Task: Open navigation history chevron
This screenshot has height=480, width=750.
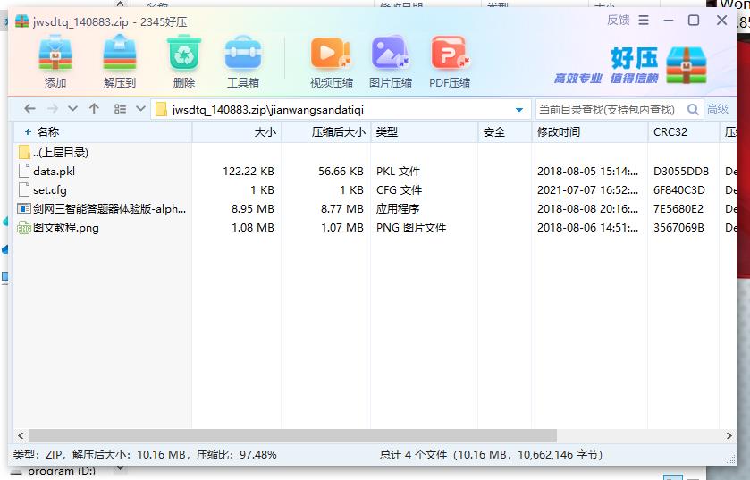Action: [72, 109]
